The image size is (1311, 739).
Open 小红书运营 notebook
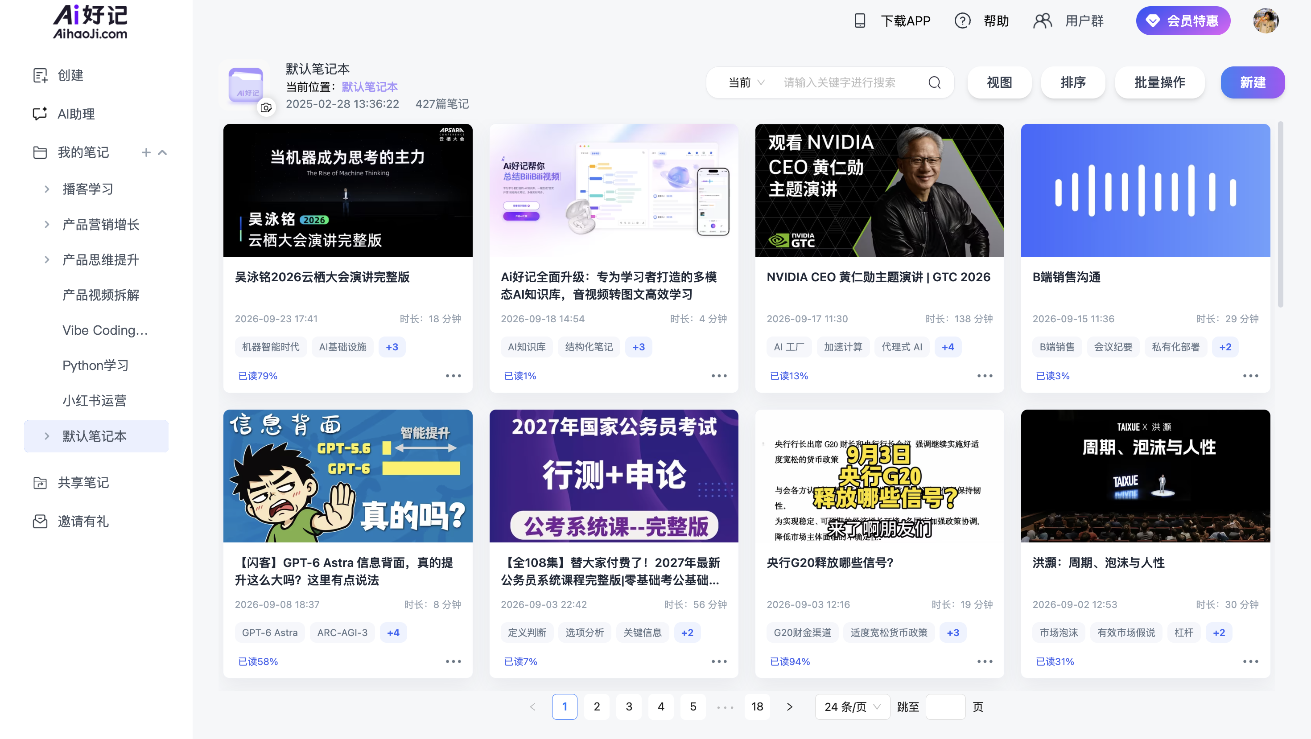(94, 400)
